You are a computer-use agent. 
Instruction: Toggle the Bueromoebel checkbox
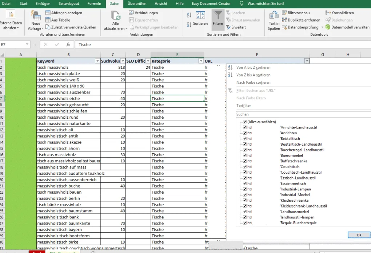click(245, 155)
